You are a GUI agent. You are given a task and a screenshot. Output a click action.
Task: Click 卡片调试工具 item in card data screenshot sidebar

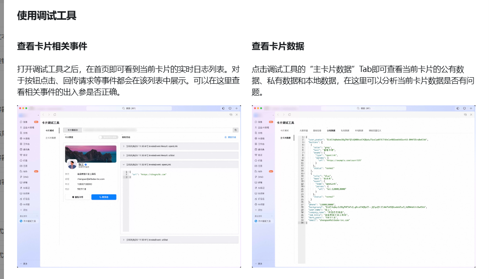pyautogui.click(x=262, y=221)
